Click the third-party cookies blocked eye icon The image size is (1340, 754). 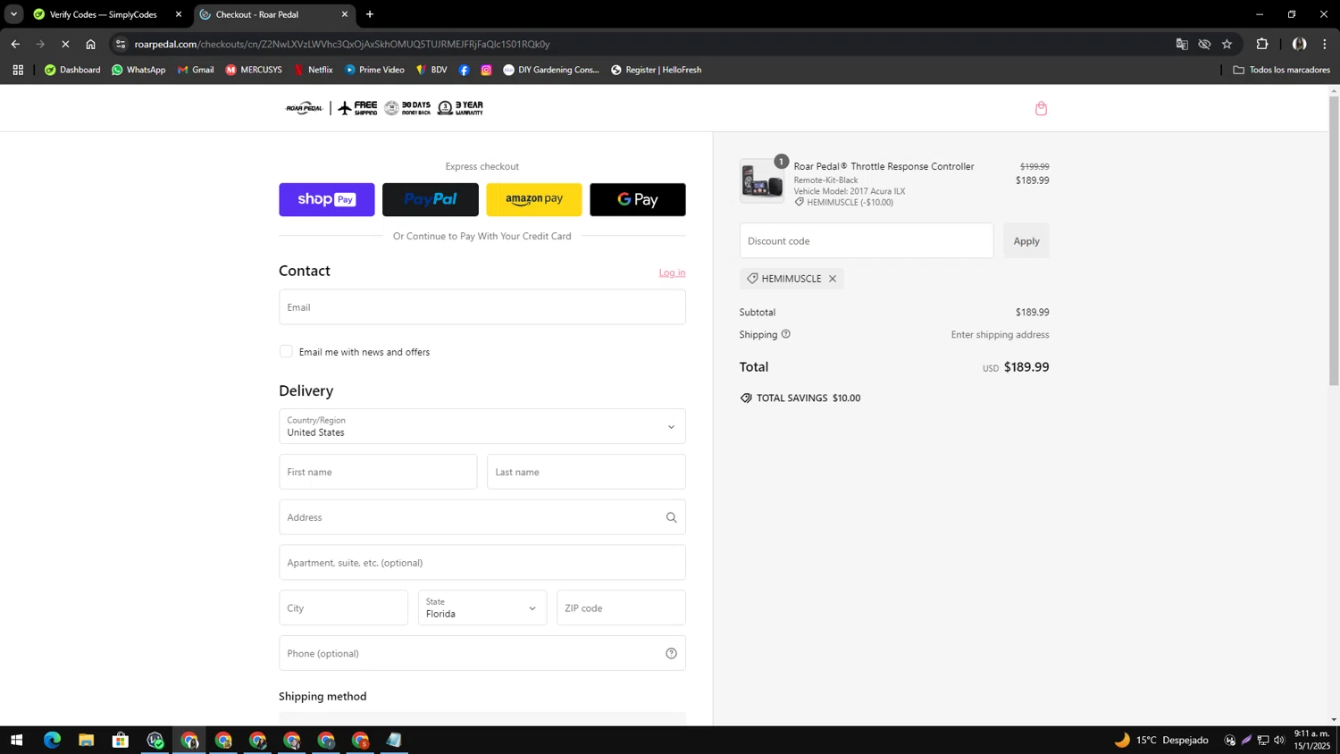[1204, 44]
